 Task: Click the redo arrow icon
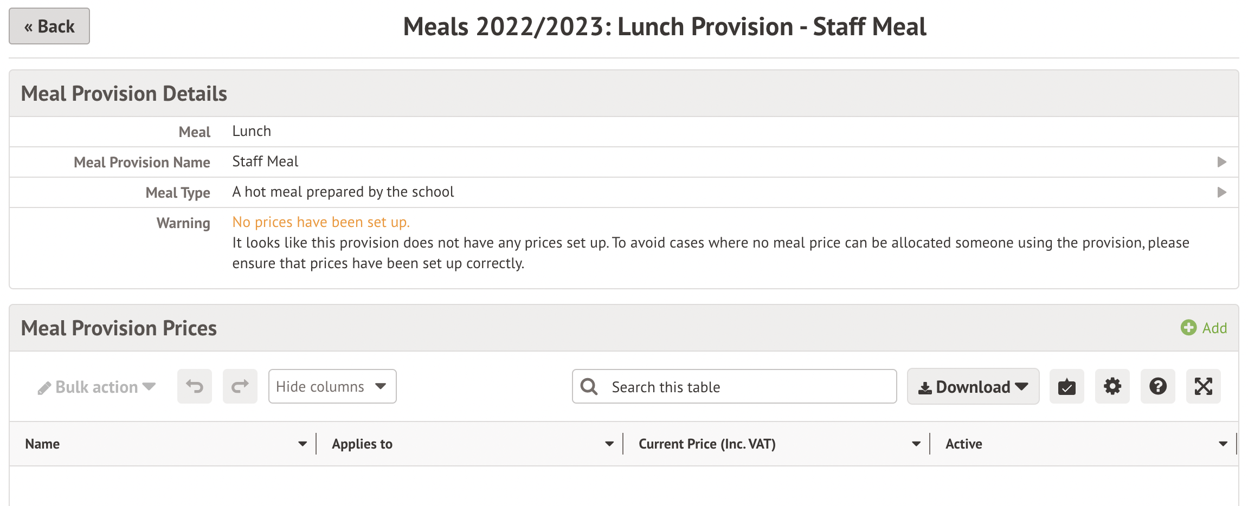[240, 386]
